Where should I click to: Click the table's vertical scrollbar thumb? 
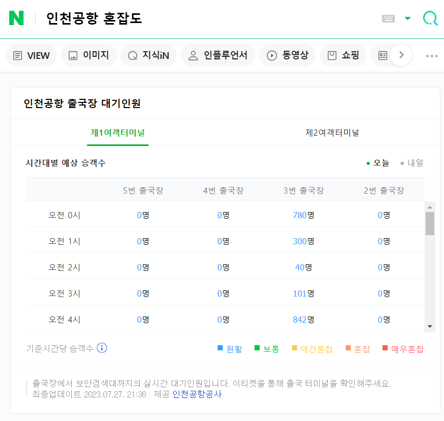click(430, 224)
